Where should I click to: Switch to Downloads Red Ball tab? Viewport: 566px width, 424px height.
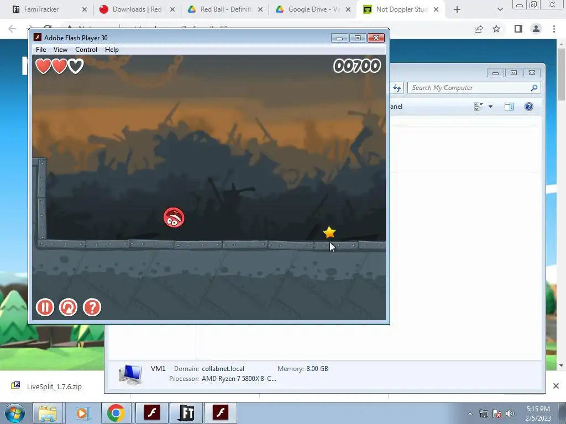click(137, 9)
